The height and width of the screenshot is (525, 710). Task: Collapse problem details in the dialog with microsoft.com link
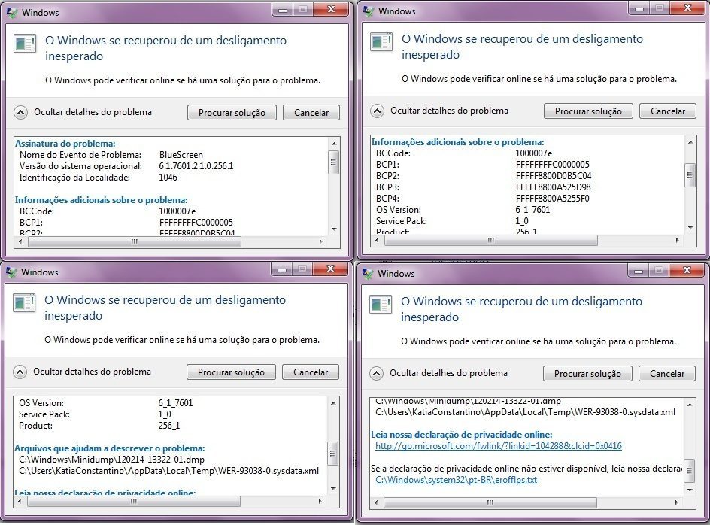click(376, 373)
